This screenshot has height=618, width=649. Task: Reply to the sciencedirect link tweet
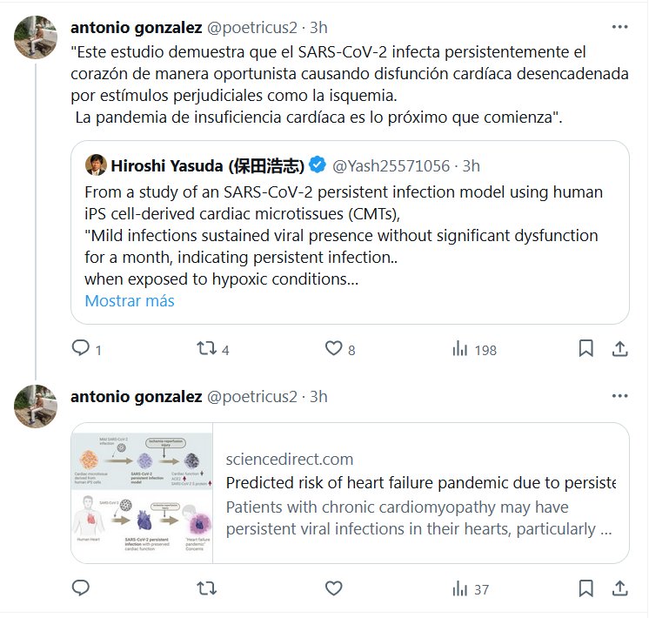pos(81,589)
